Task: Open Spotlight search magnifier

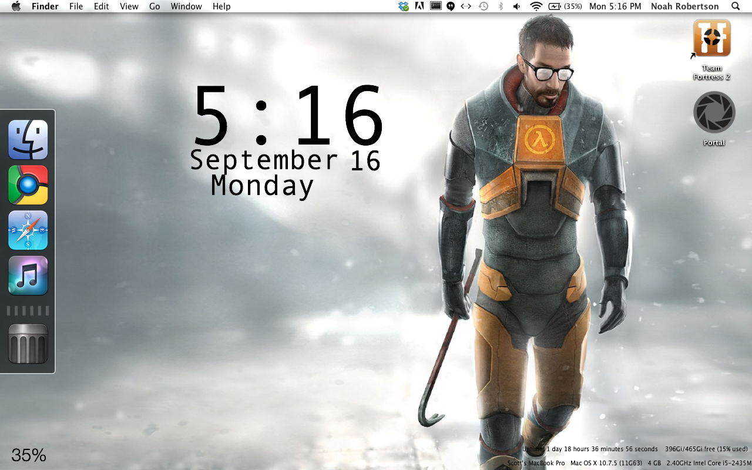Action: click(736, 6)
